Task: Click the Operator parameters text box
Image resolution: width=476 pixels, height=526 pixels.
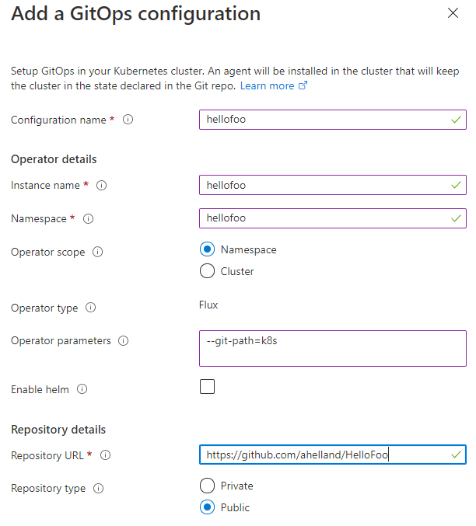Action: pos(333,349)
